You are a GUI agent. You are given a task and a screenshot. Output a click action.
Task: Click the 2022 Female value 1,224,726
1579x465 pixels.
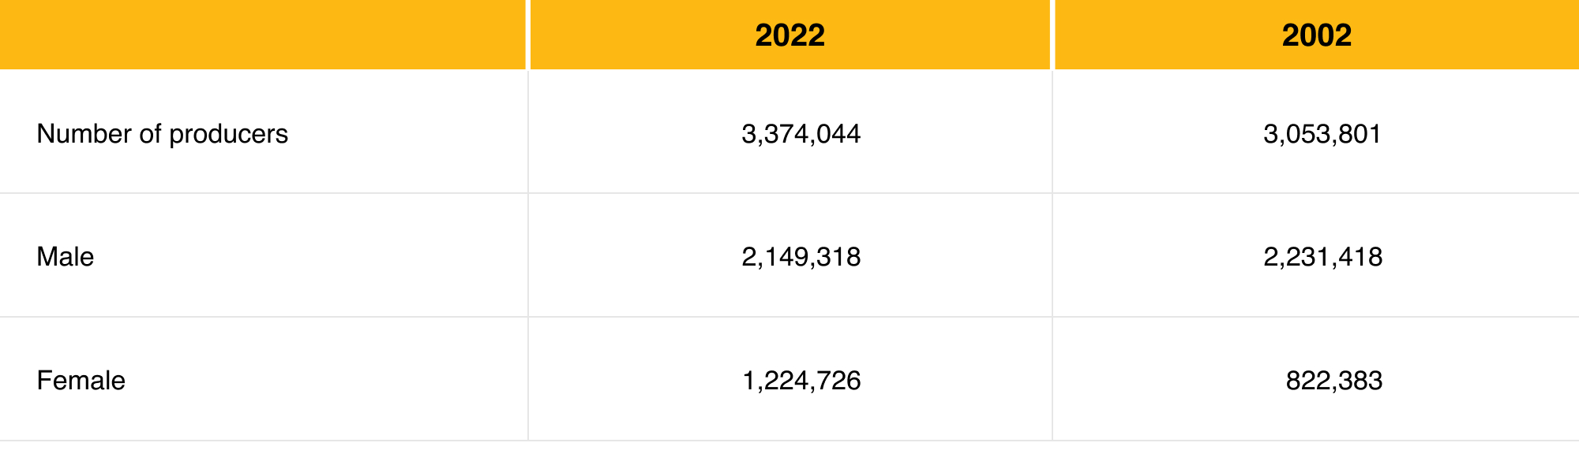[x=801, y=381]
